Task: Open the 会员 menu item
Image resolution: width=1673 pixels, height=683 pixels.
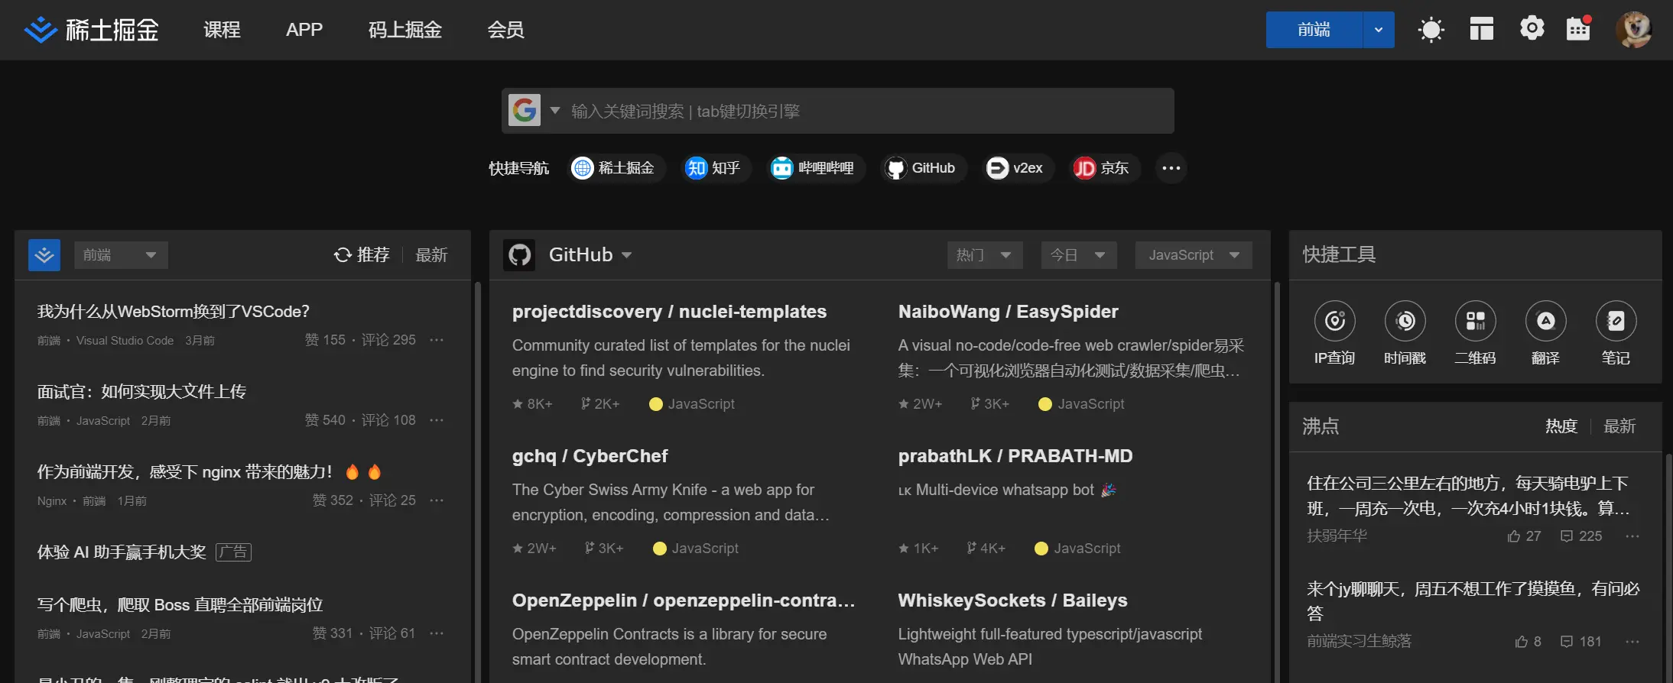Action: 505,30
